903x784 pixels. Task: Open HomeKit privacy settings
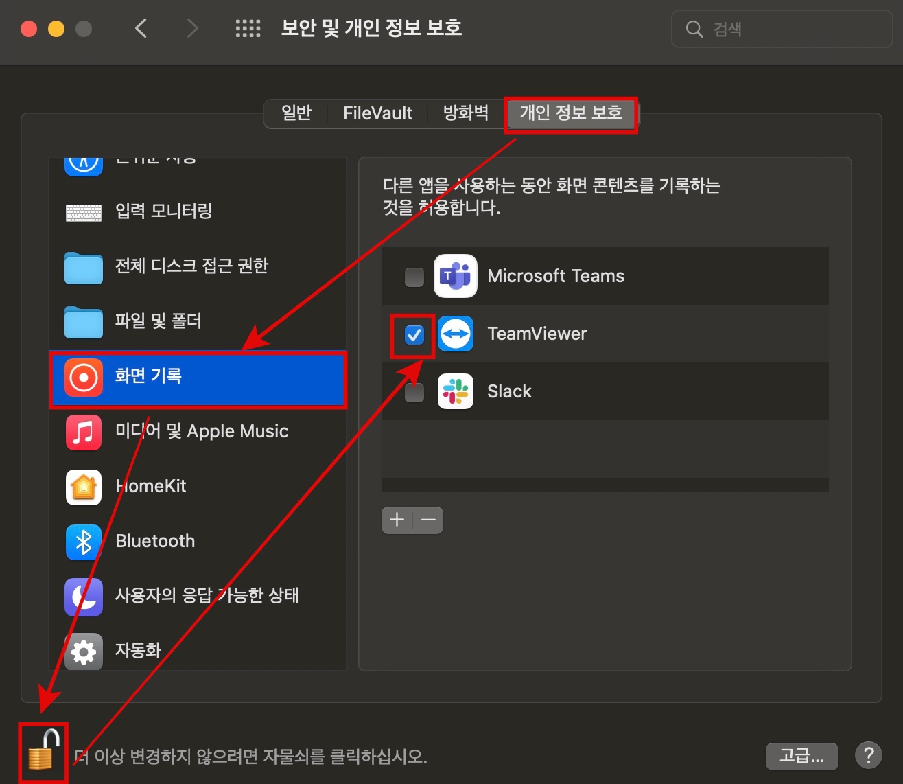tap(83, 486)
